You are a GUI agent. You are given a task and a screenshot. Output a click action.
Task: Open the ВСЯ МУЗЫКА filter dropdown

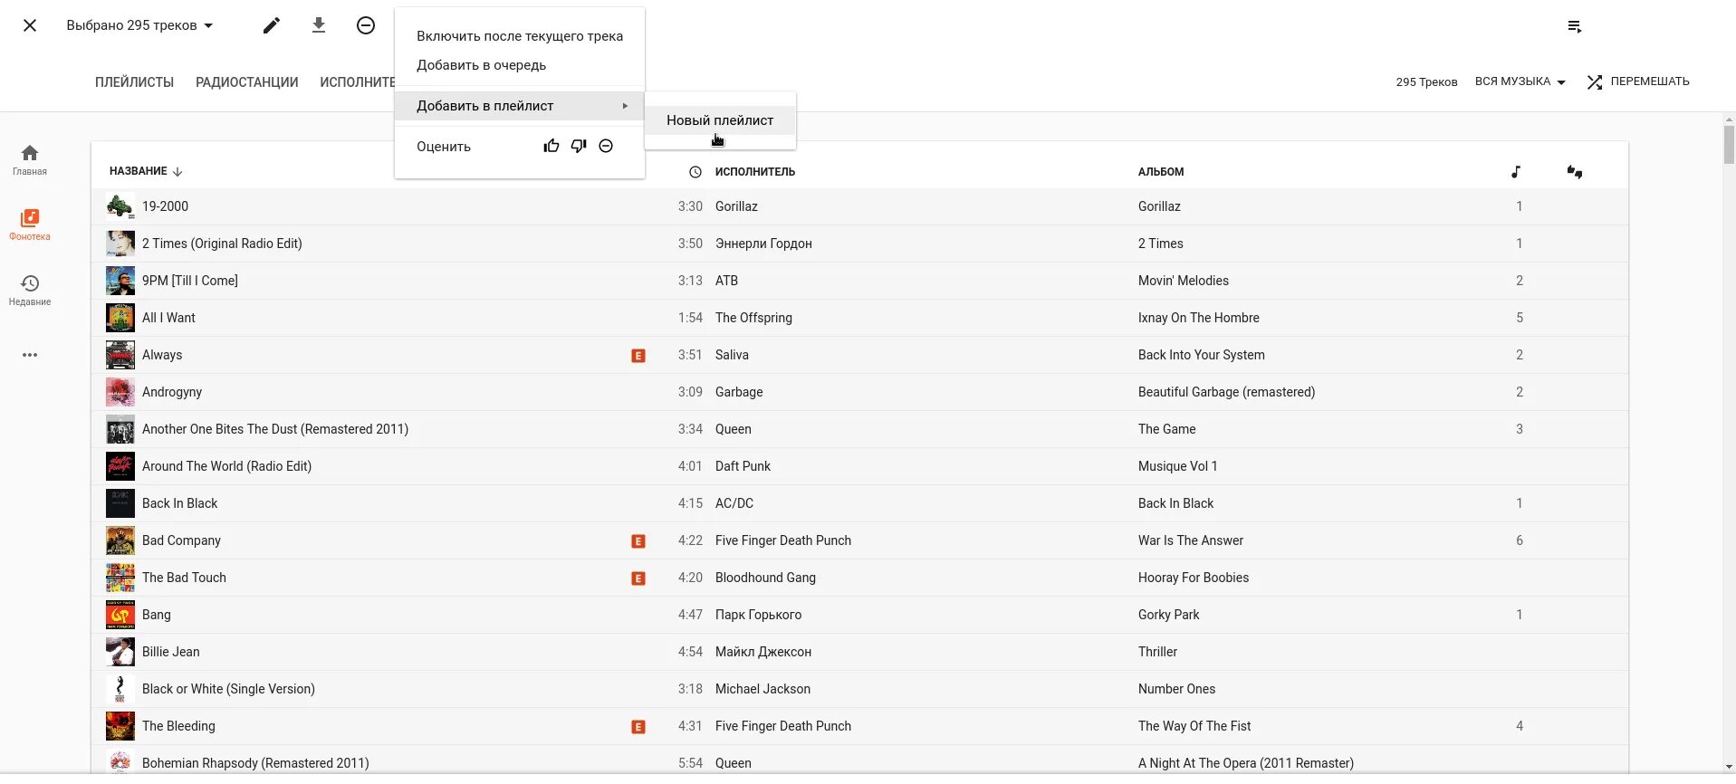[1520, 81]
